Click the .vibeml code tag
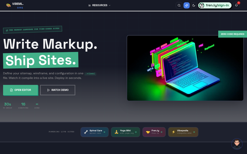Viewport: 247px width, 154px height. [90, 74]
